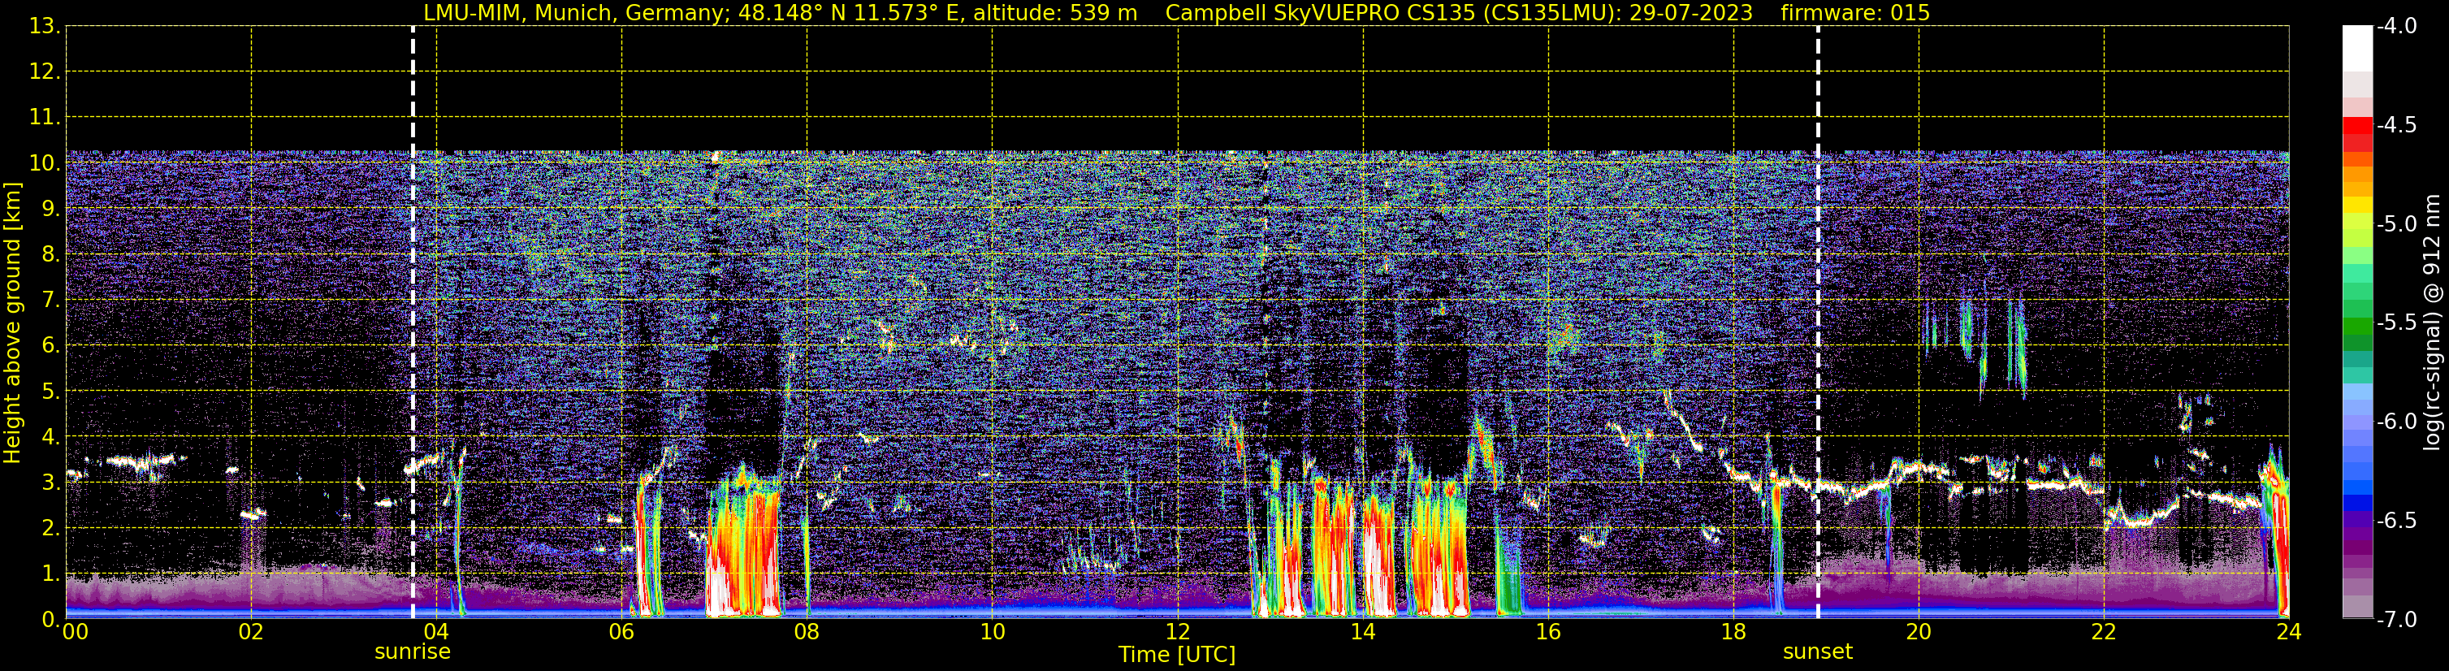Click the white dashed sunrise marker line
This screenshot has height=671, width=2449.
(413, 323)
